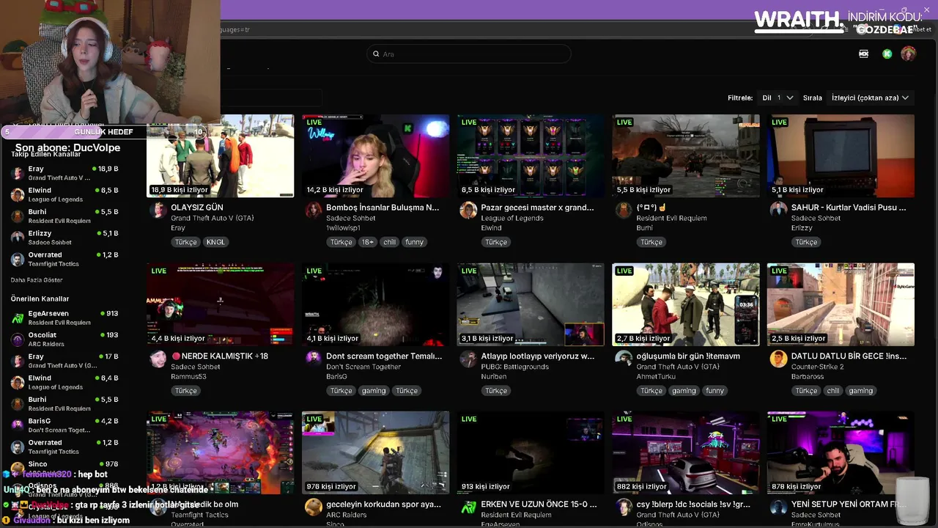Open the Dil language filter dropdown

pos(778,98)
